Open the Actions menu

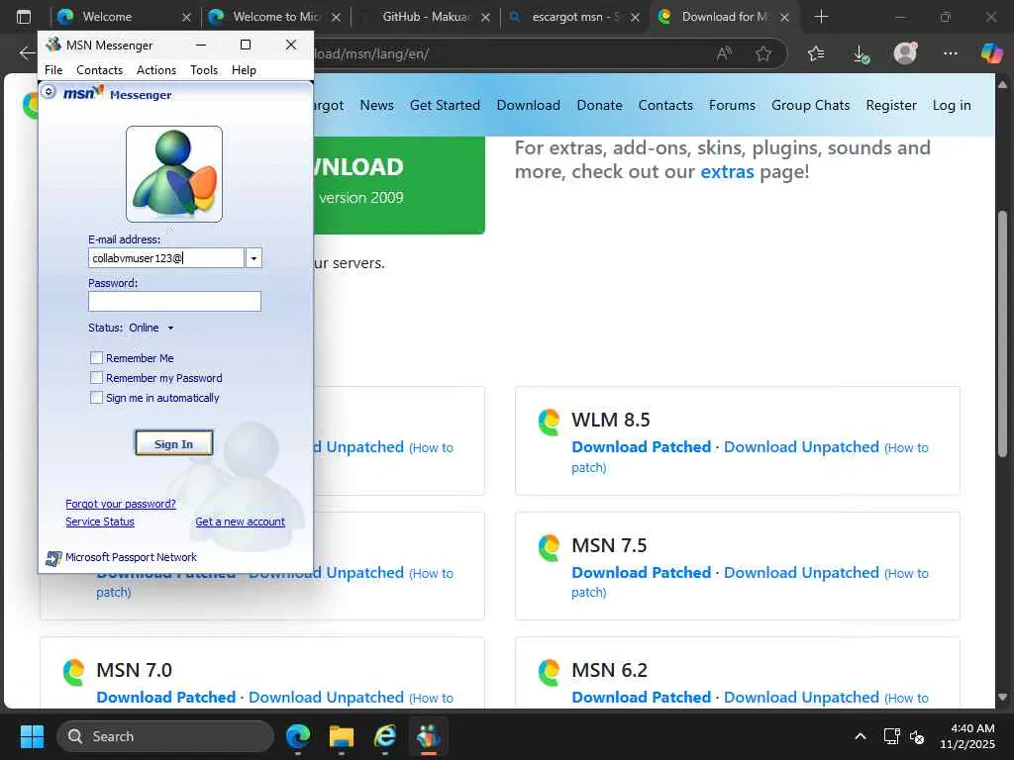click(156, 70)
